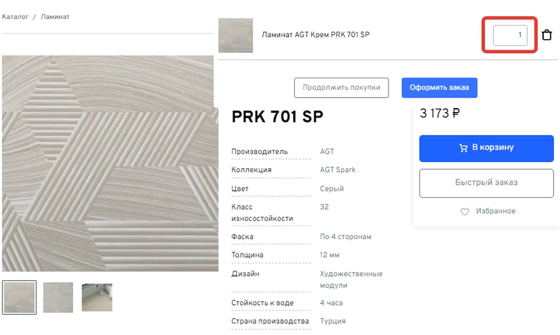
Task: Open Ламинат AGT Крем PRK 701 SP link
Action: (315, 35)
